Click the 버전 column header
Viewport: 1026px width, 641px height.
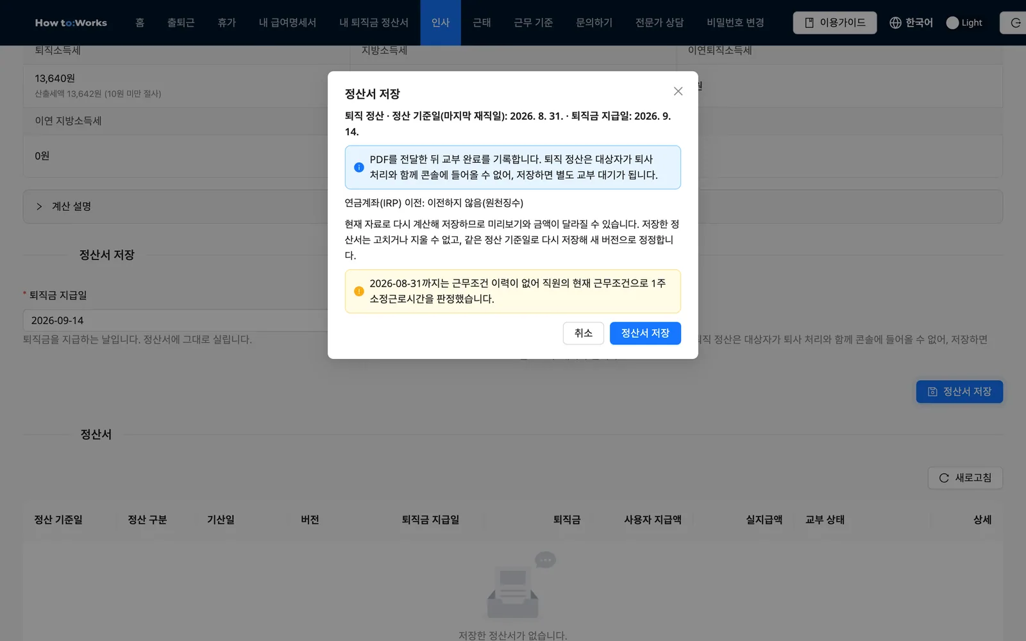pyautogui.click(x=310, y=520)
